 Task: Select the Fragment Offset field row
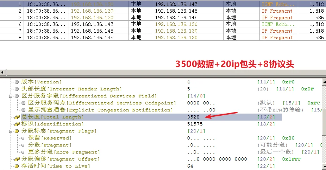click(60, 159)
